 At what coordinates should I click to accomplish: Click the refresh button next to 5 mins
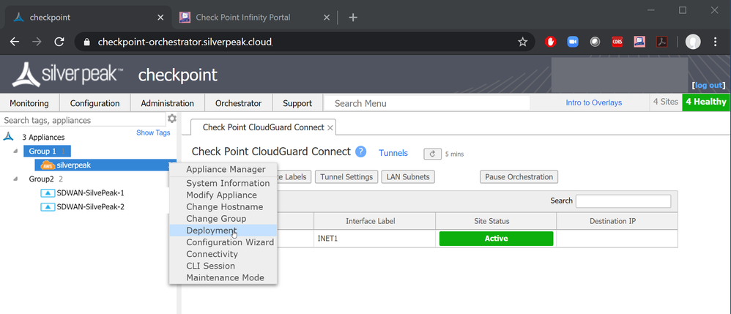point(432,154)
